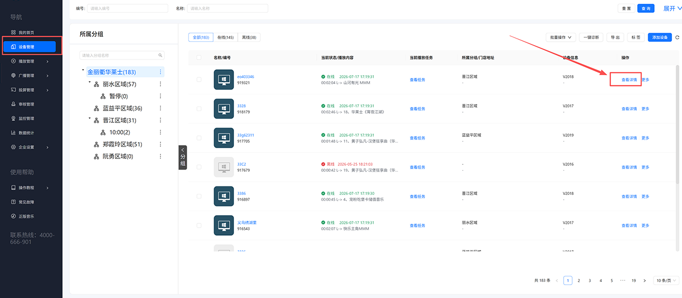Collapse the 丽水区域 tree node

click(89, 83)
